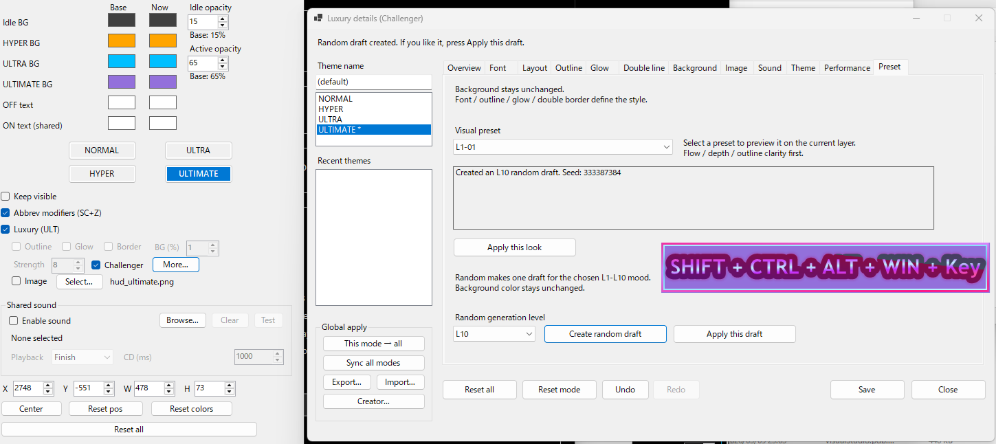Click the SHIFT + CTRL + ALT preview image
This screenshot has height=444, width=996.
pos(825,267)
